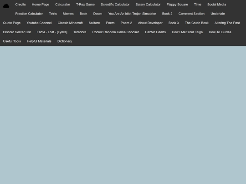Launch the T-Rex Game
Viewport: 246px width, 184px height.
[x=85, y=5]
